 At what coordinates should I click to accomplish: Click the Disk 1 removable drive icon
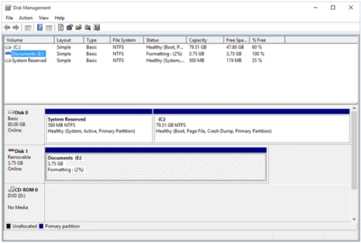pyautogui.click(x=11, y=150)
